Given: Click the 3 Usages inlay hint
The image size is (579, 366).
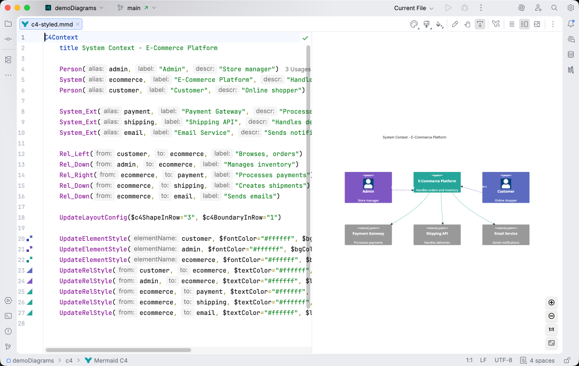Looking at the screenshot, I should pos(298,69).
